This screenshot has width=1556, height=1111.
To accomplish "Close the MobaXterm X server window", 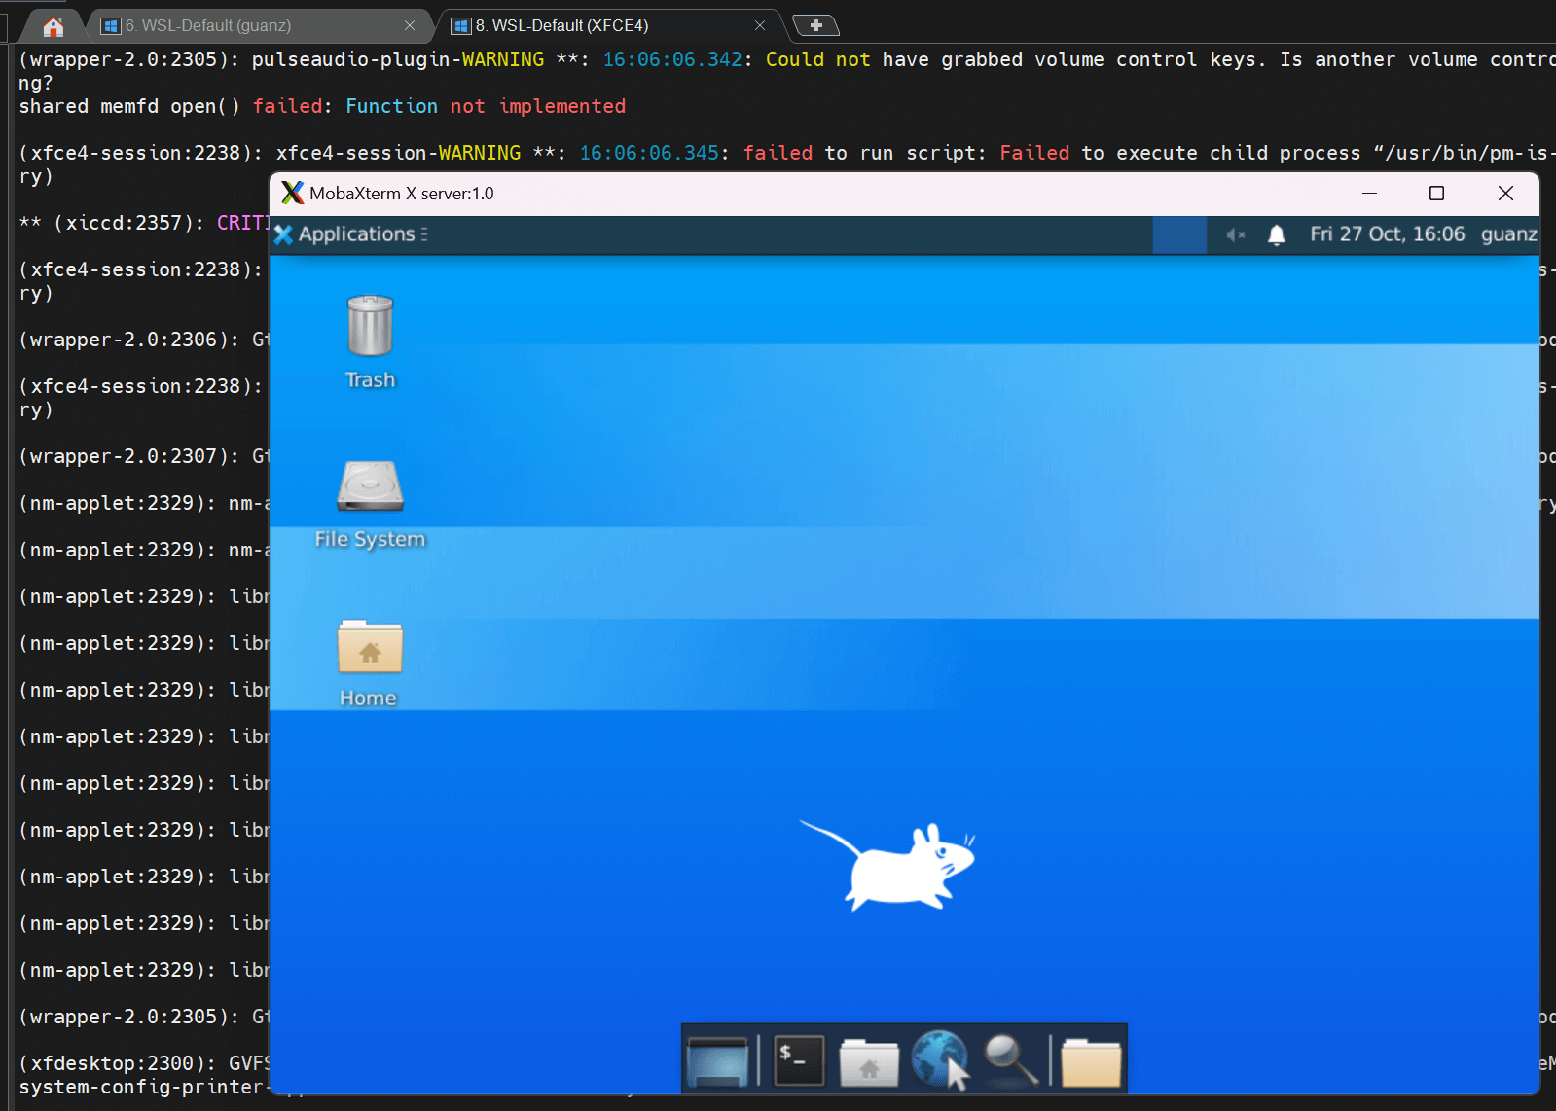I will tap(1505, 193).
